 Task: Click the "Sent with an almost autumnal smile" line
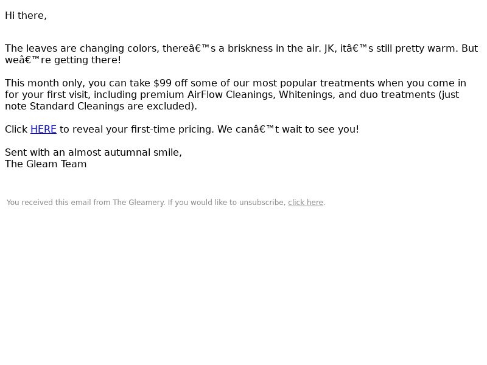[x=93, y=153]
